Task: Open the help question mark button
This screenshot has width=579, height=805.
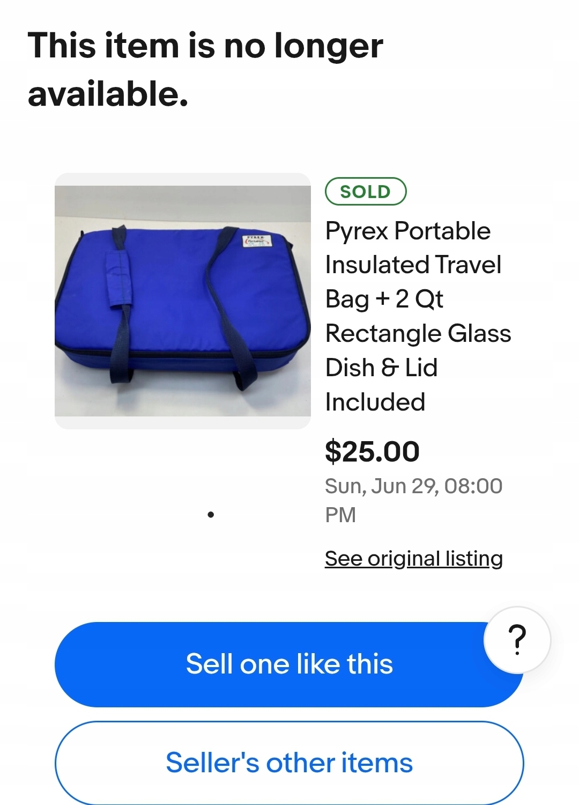Action: (x=517, y=640)
